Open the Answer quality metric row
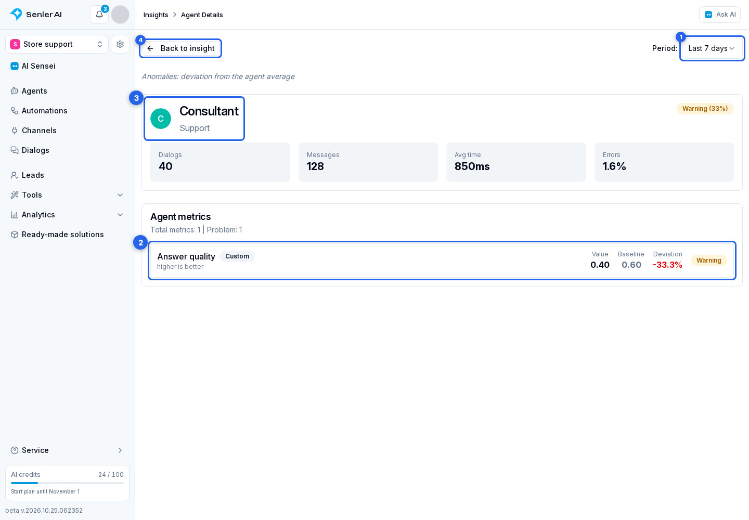Screen dimensions: 749x520 click(442, 261)
